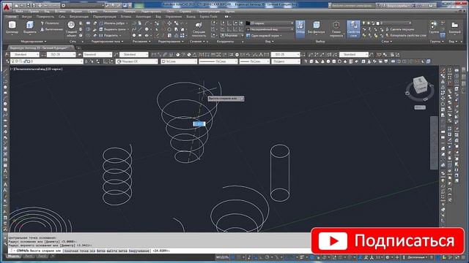Click the layer color swatch in ribbon layer list
Viewport: 469px width, 263px height.
tap(377, 23)
